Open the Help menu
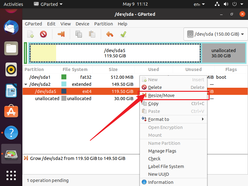This screenshot has height=186, width=248. click(x=122, y=24)
